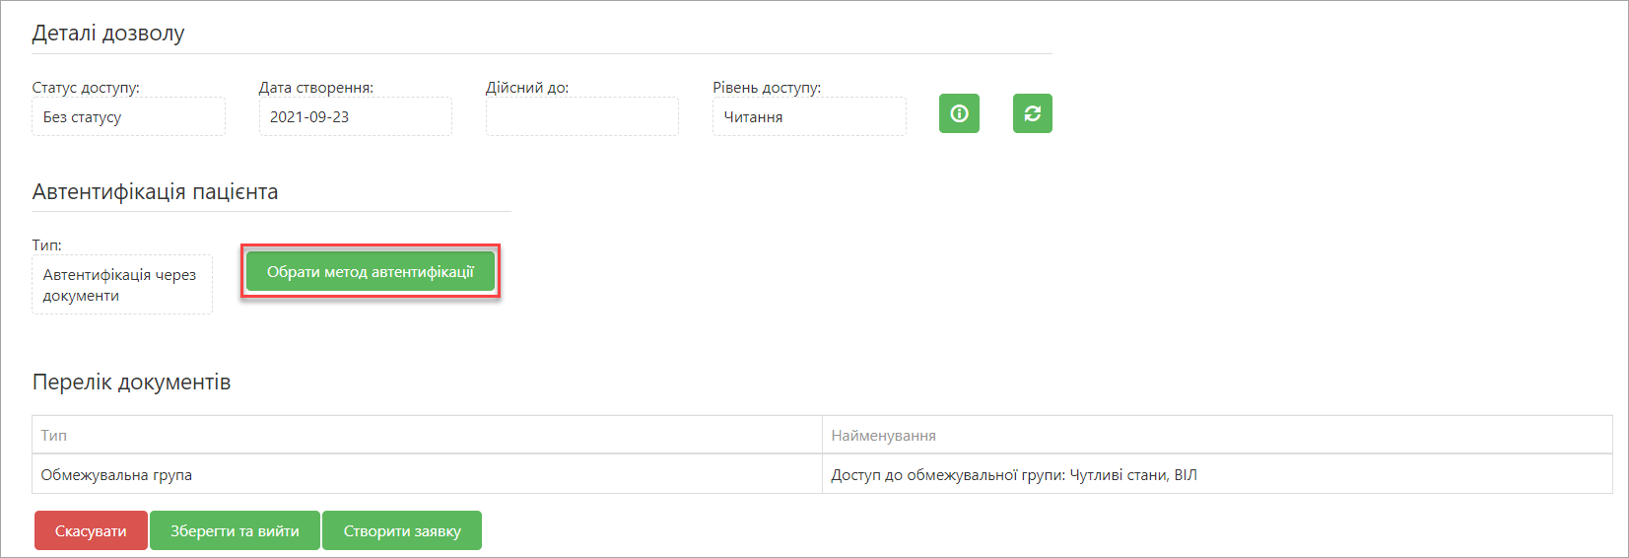The image size is (1629, 558).
Task: Select the 'Статус доступу' field
Action: (x=128, y=116)
